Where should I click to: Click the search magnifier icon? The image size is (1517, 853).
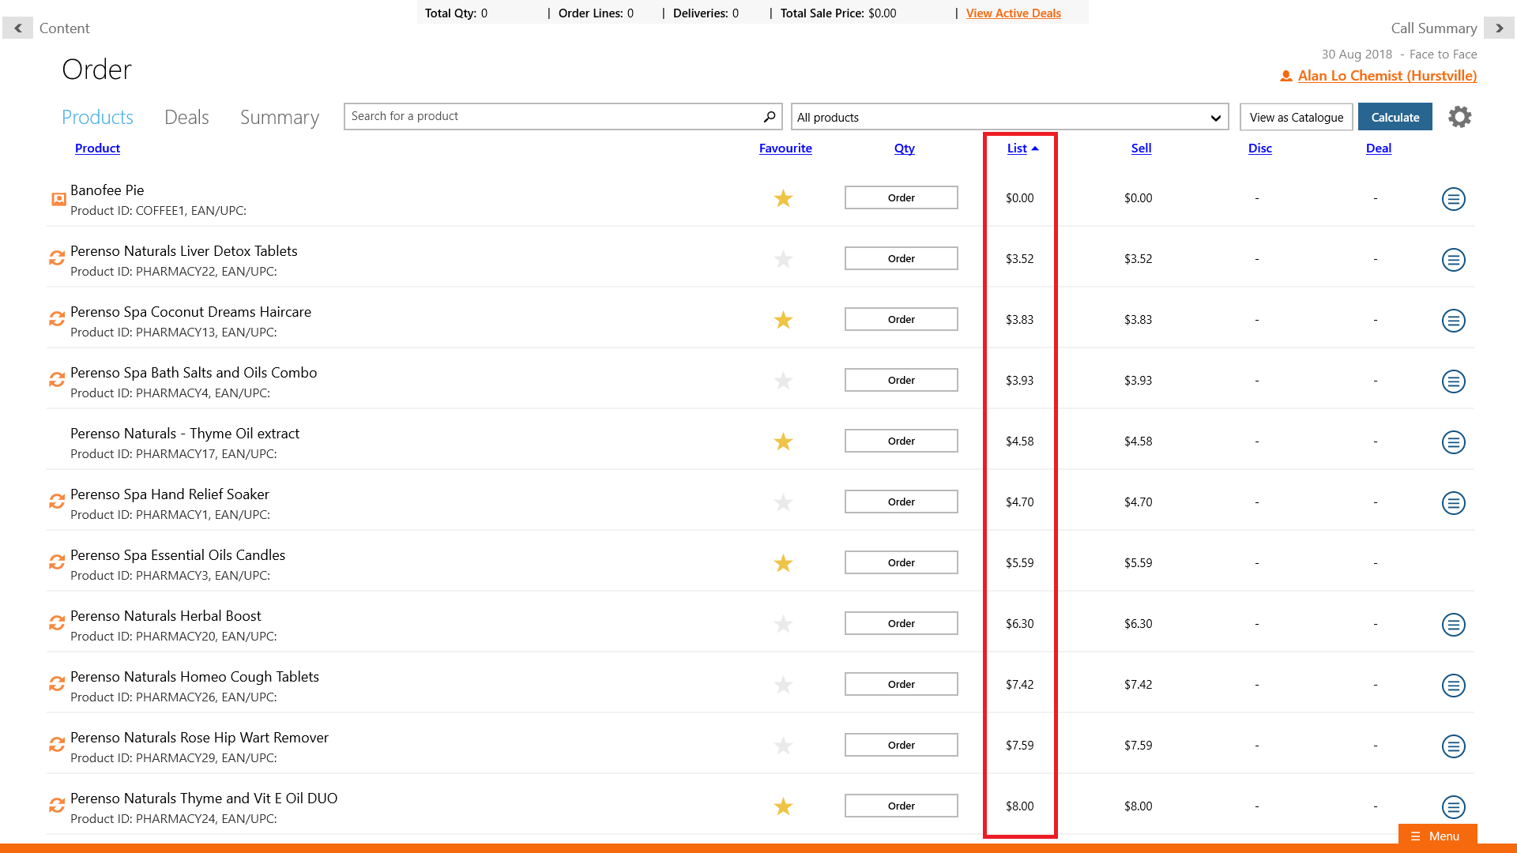[x=769, y=117]
